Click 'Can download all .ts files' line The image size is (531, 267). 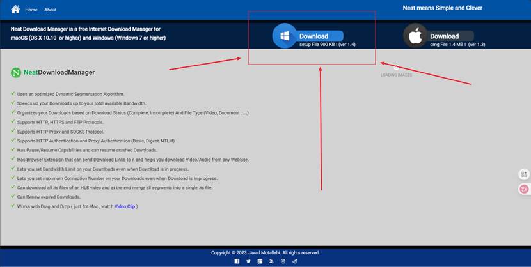pos(115,188)
